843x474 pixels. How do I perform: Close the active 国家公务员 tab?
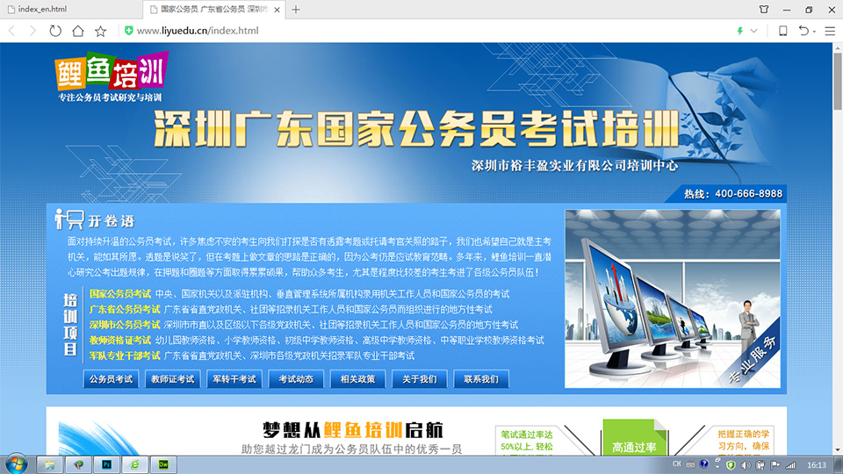(277, 10)
